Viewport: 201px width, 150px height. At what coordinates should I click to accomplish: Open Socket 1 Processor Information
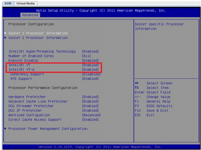coord(38,33)
